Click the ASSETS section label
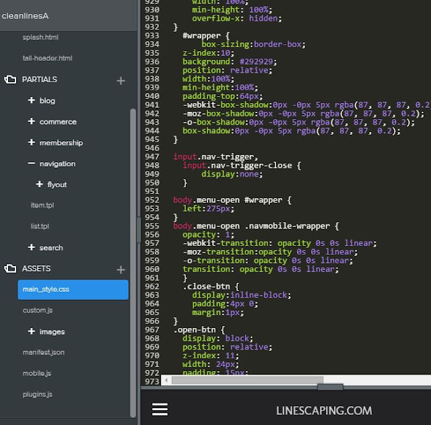 point(36,269)
